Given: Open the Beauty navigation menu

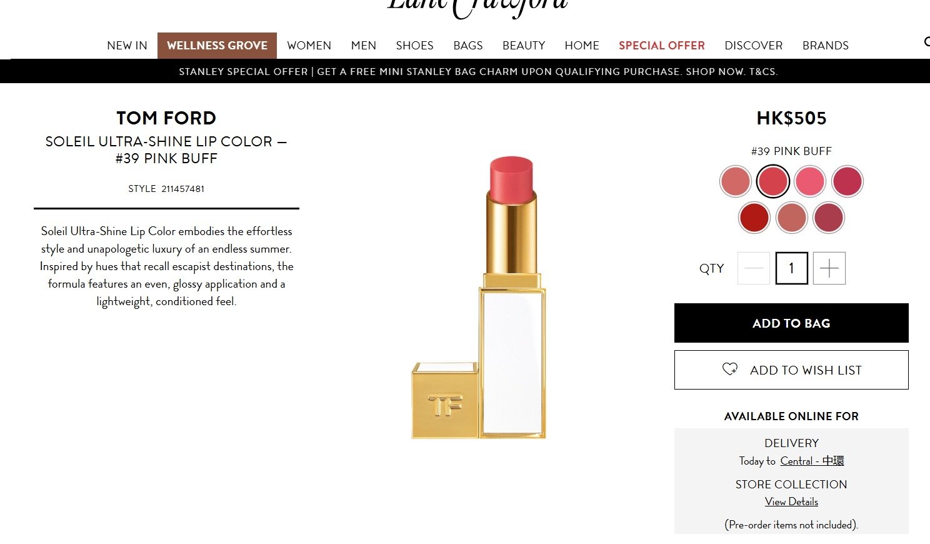Looking at the screenshot, I should [x=524, y=46].
